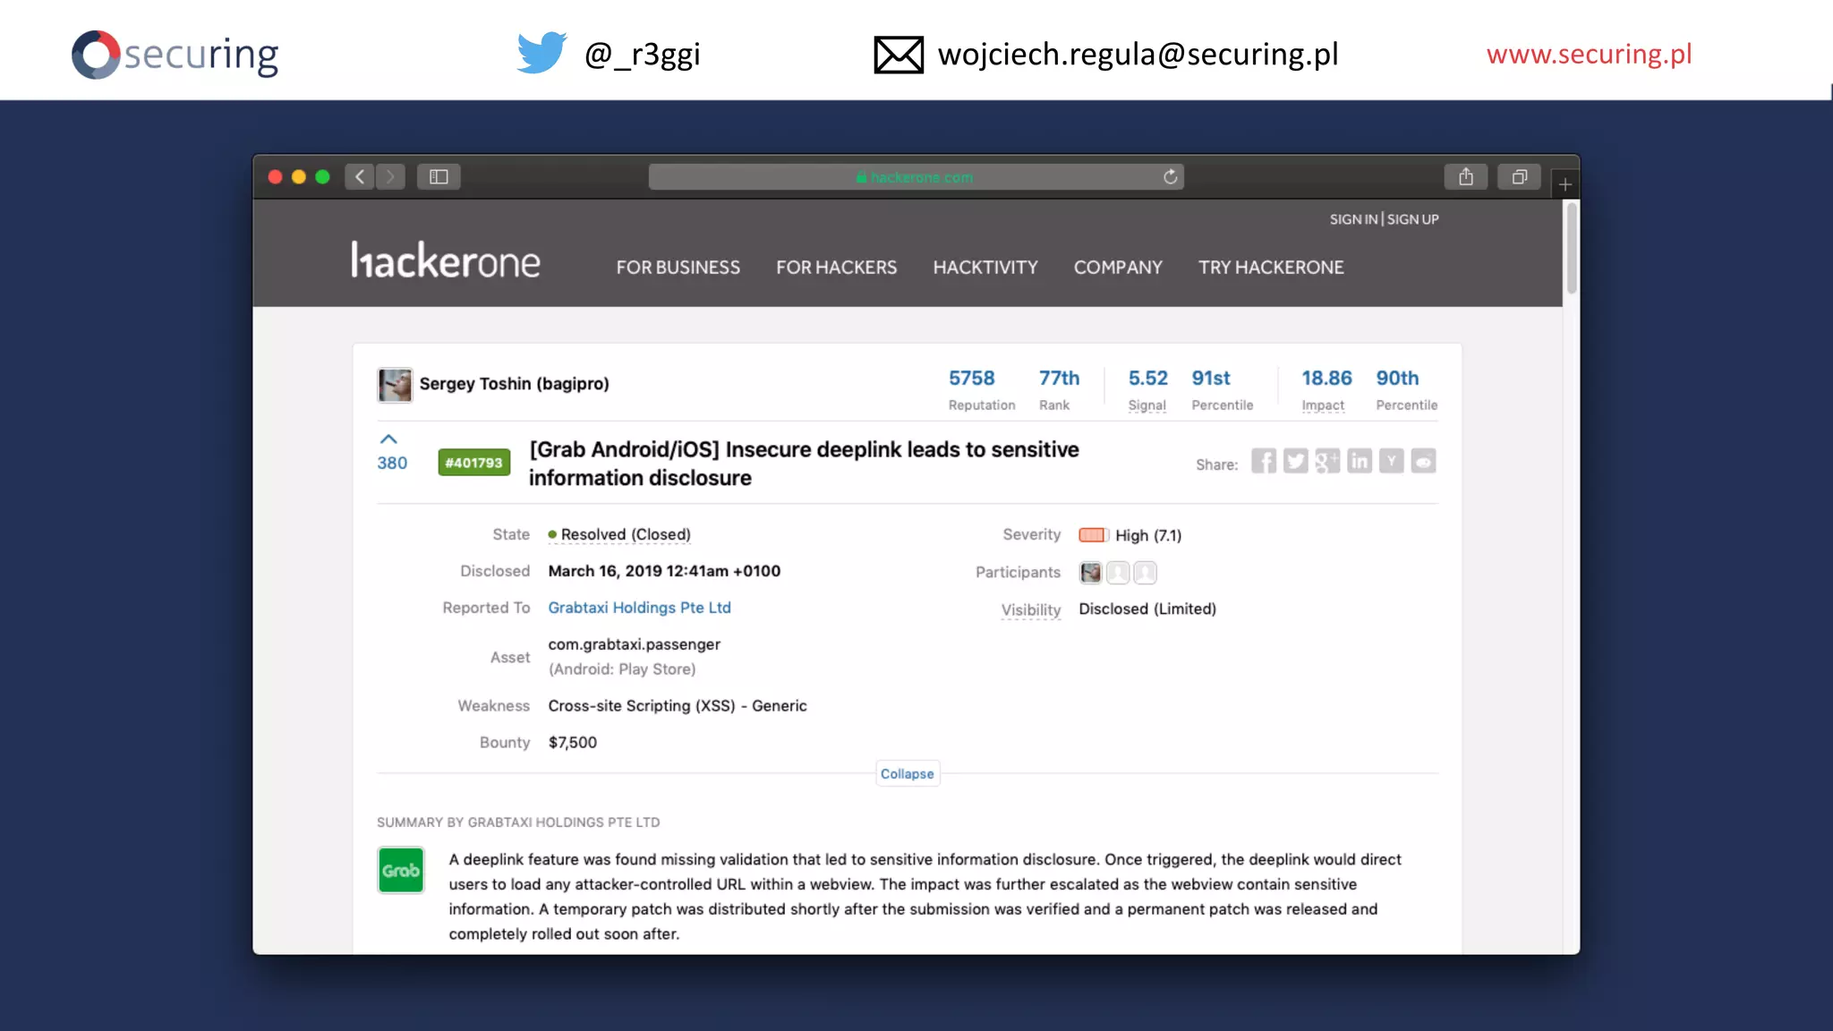Click the email envelope icon in header

click(899, 55)
